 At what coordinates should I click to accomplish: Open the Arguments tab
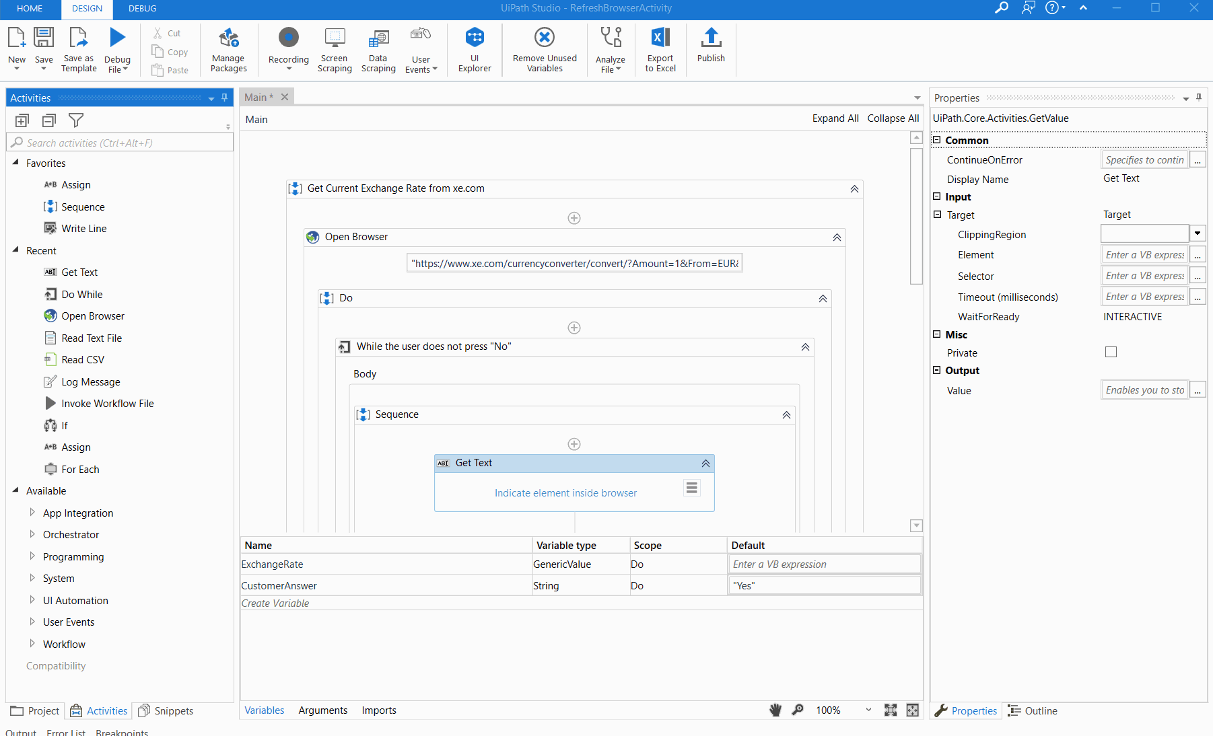tap(322, 710)
